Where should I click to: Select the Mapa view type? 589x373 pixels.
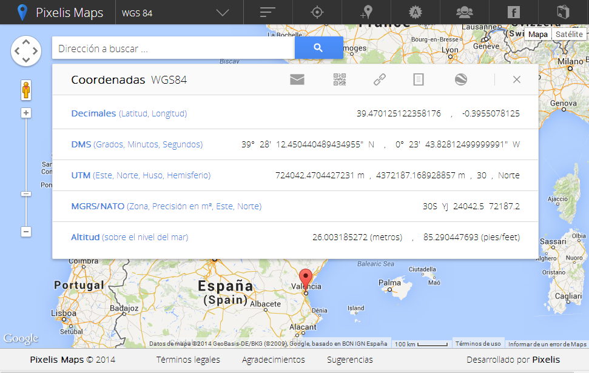click(537, 35)
